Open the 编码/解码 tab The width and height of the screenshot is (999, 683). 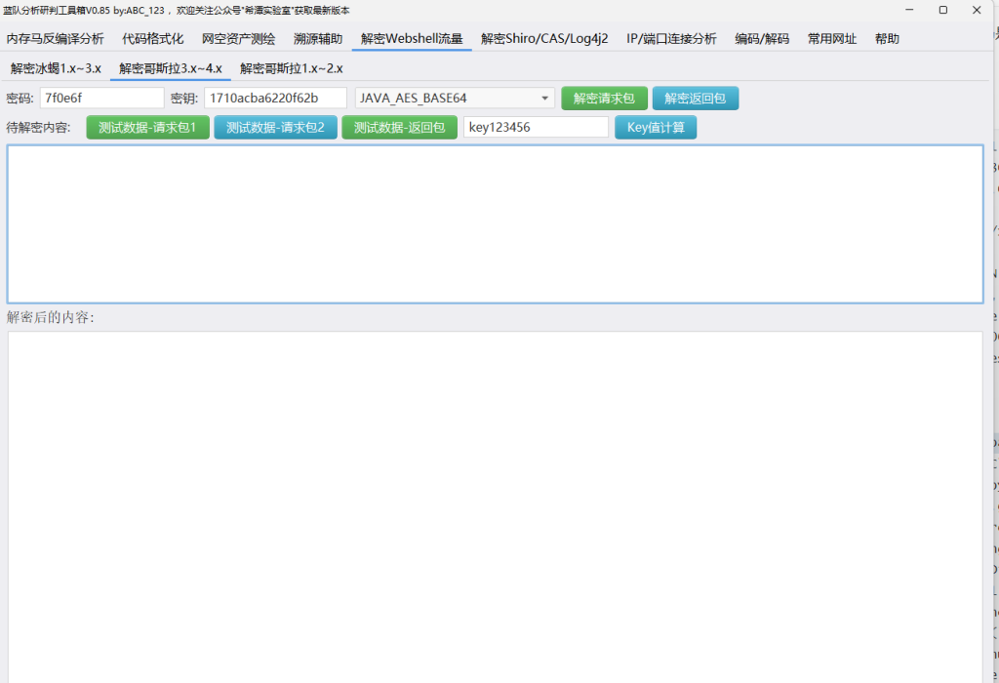point(762,39)
